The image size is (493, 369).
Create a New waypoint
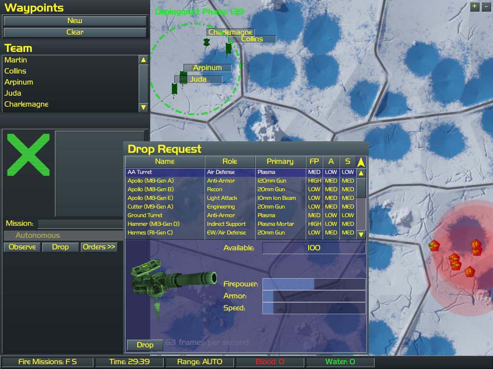75,21
